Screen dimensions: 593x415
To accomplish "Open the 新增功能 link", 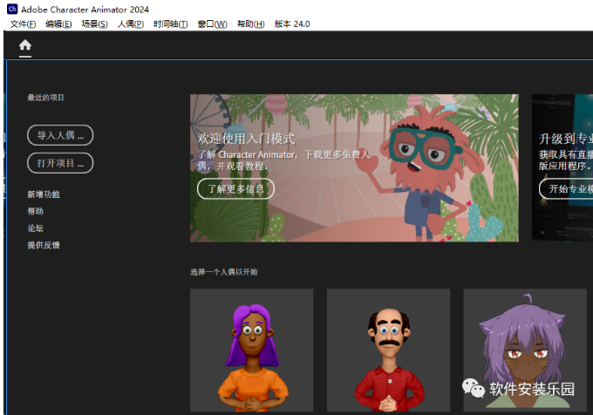I will point(44,194).
